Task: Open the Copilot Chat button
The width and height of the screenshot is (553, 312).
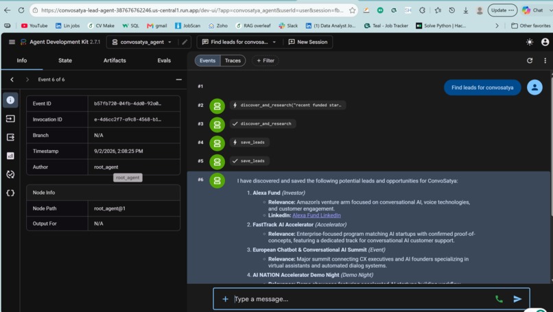Action: [533, 10]
